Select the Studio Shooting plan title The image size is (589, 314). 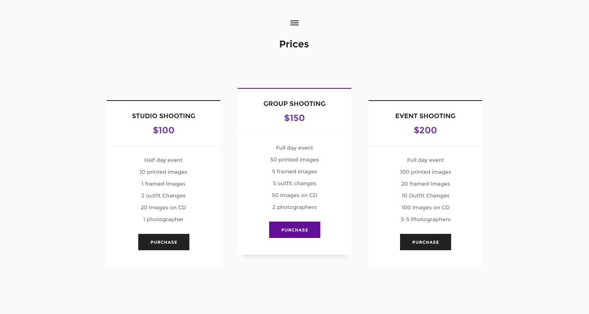164,116
